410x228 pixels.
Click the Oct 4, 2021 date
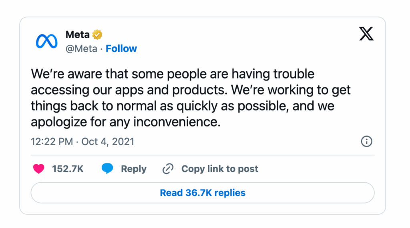[108, 141]
